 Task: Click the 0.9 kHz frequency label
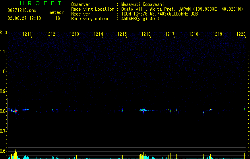click(3, 91)
